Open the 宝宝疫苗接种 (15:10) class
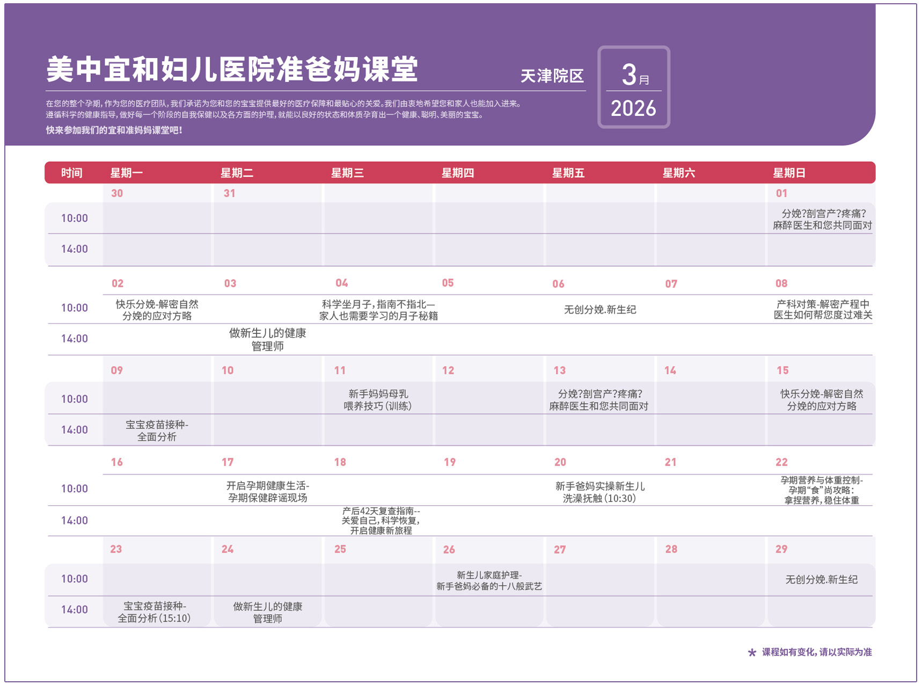The width and height of the screenshot is (922, 685). 155,612
